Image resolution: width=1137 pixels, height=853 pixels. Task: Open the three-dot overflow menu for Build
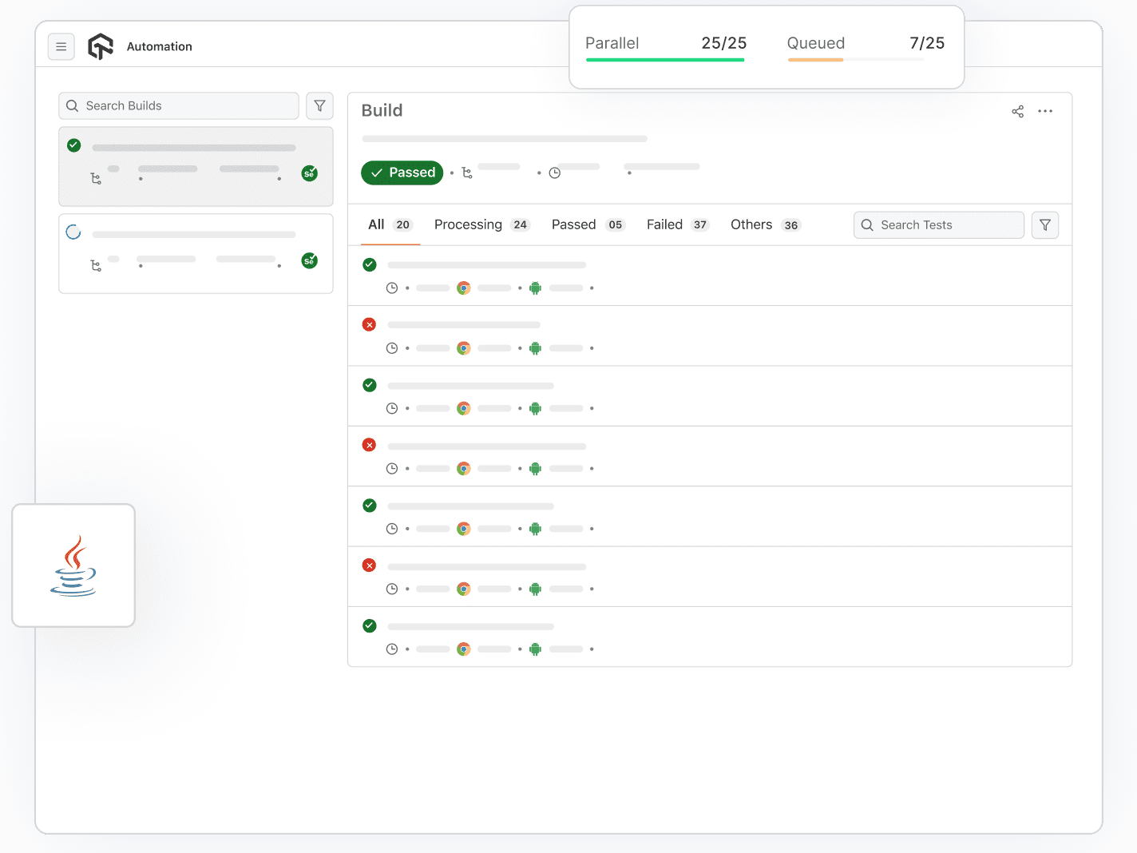(1046, 111)
